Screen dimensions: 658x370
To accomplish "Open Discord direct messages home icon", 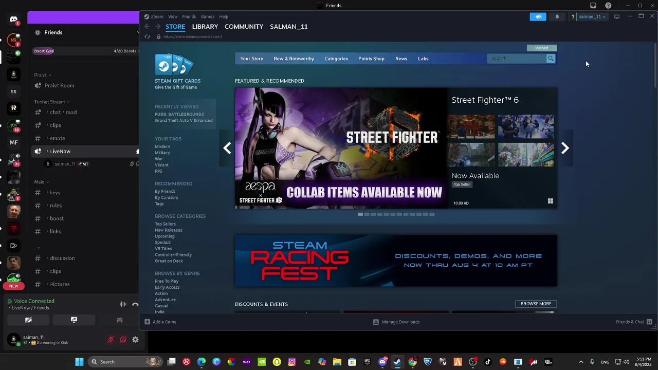I will click(13, 20).
